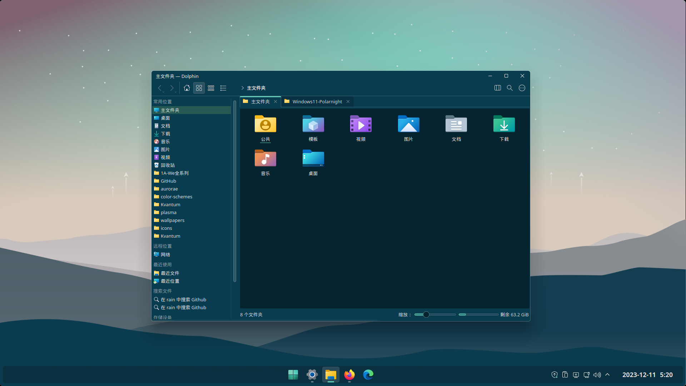Screen dimensions: 686x386
Task: Collapse the 常用位置 section header
Action: (163, 102)
